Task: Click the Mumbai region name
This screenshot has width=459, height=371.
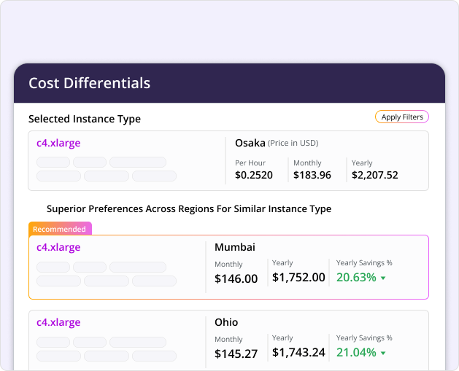Action: point(235,247)
